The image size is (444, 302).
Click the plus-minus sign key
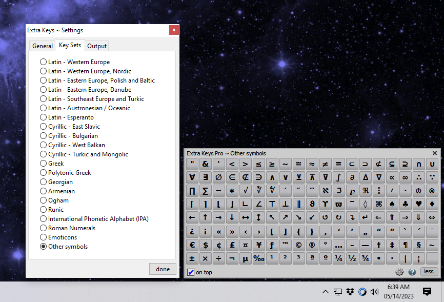(192, 258)
